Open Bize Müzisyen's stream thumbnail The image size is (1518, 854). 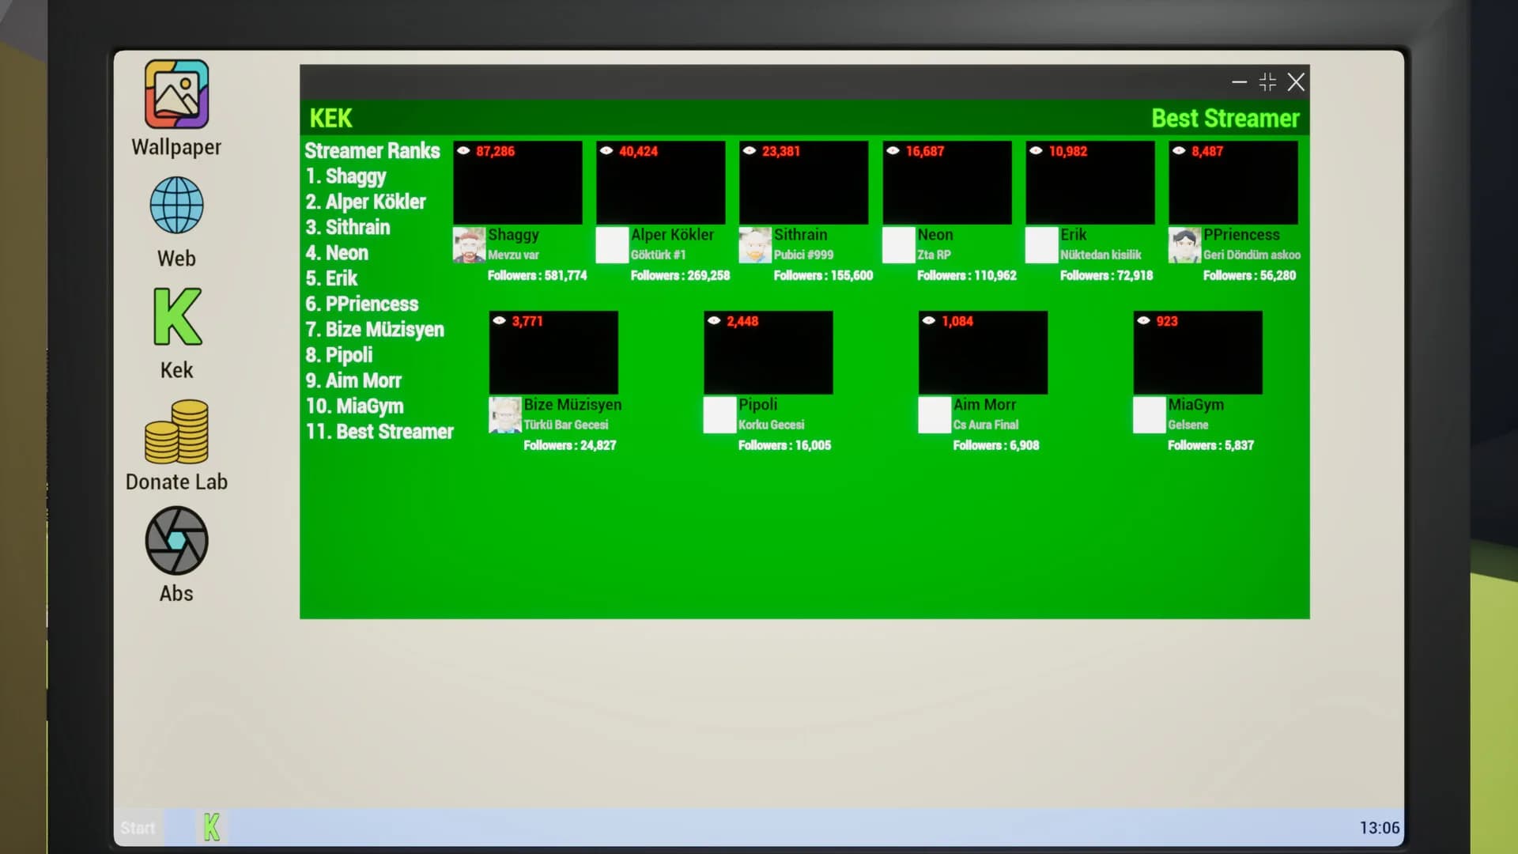point(553,353)
